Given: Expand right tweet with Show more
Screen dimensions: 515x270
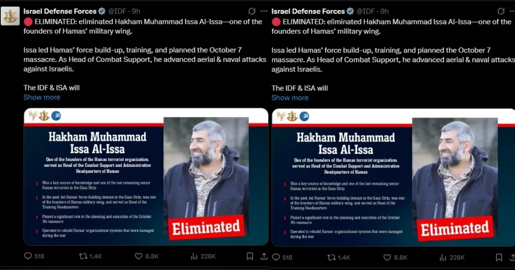Looking at the screenshot, I should [290, 98].
